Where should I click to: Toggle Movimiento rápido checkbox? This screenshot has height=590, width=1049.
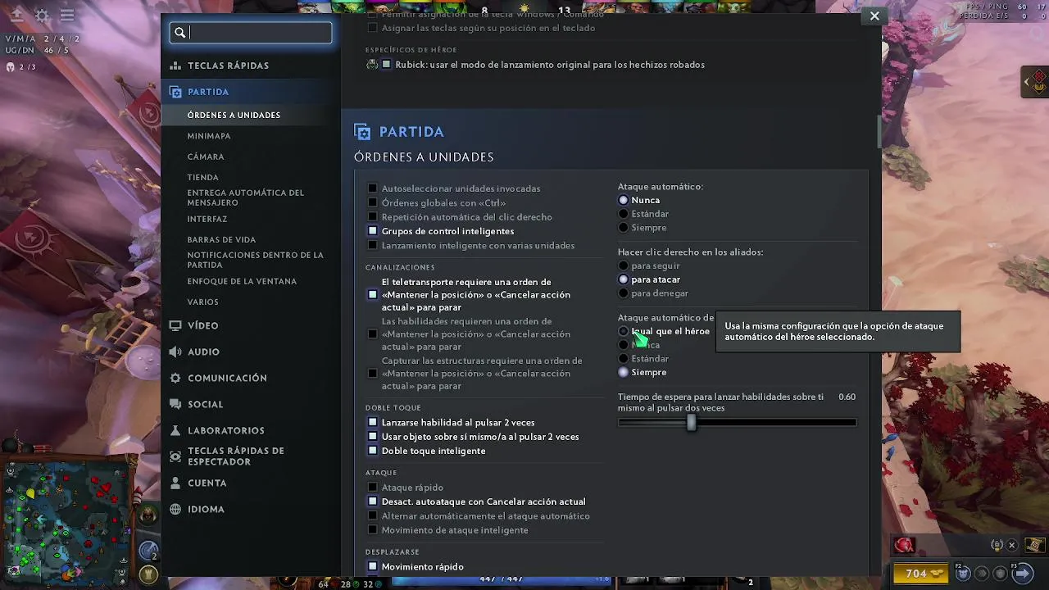click(x=372, y=567)
